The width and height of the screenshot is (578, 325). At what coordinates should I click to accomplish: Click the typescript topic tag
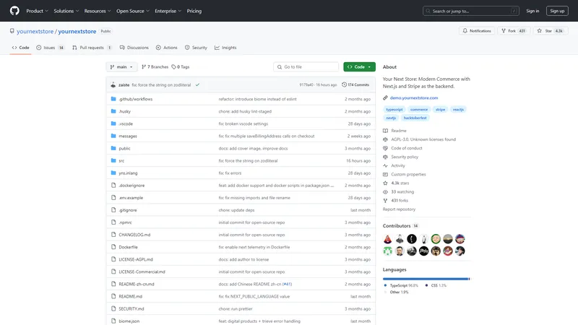pos(394,110)
